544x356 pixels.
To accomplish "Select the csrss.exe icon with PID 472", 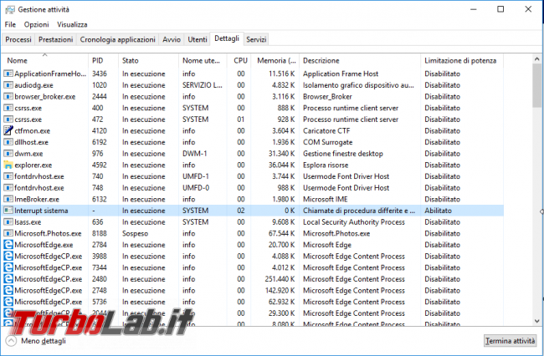I will coord(8,120).
